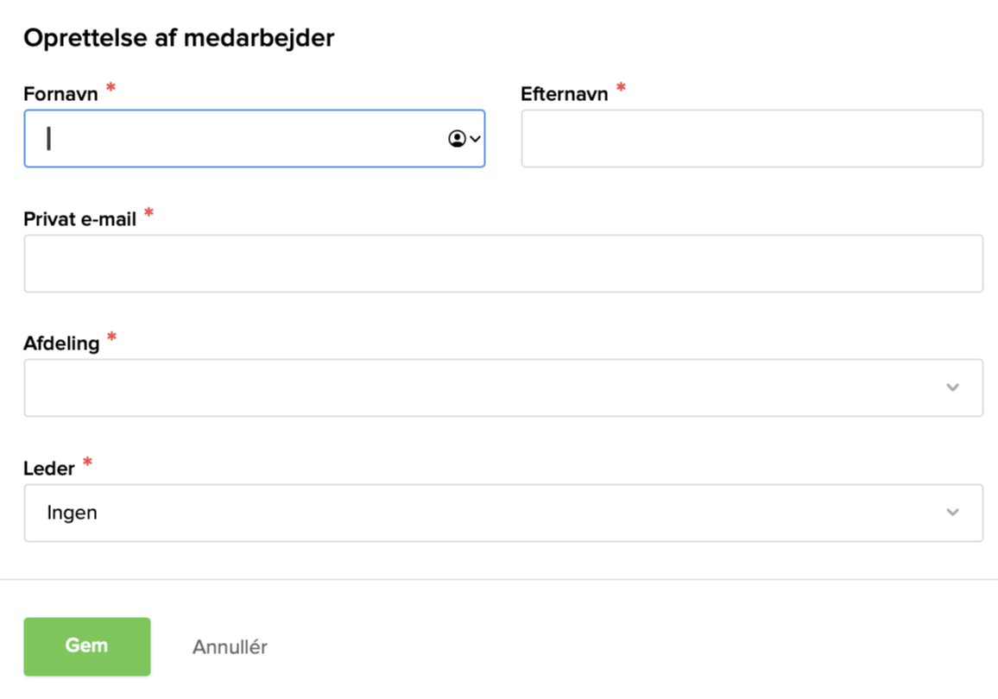This screenshot has height=699, width=998.
Task: Click the Leder label text
Action: pos(49,468)
